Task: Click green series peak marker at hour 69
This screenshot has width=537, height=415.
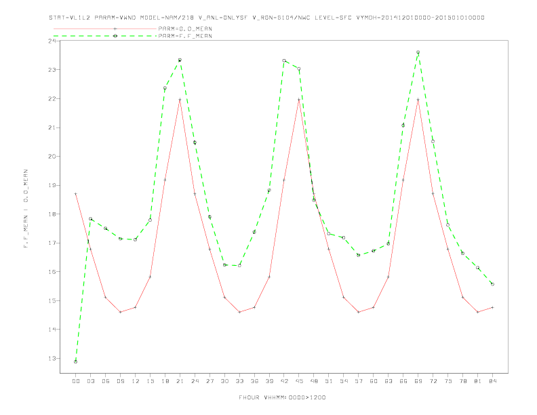Action: tap(418, 52)
